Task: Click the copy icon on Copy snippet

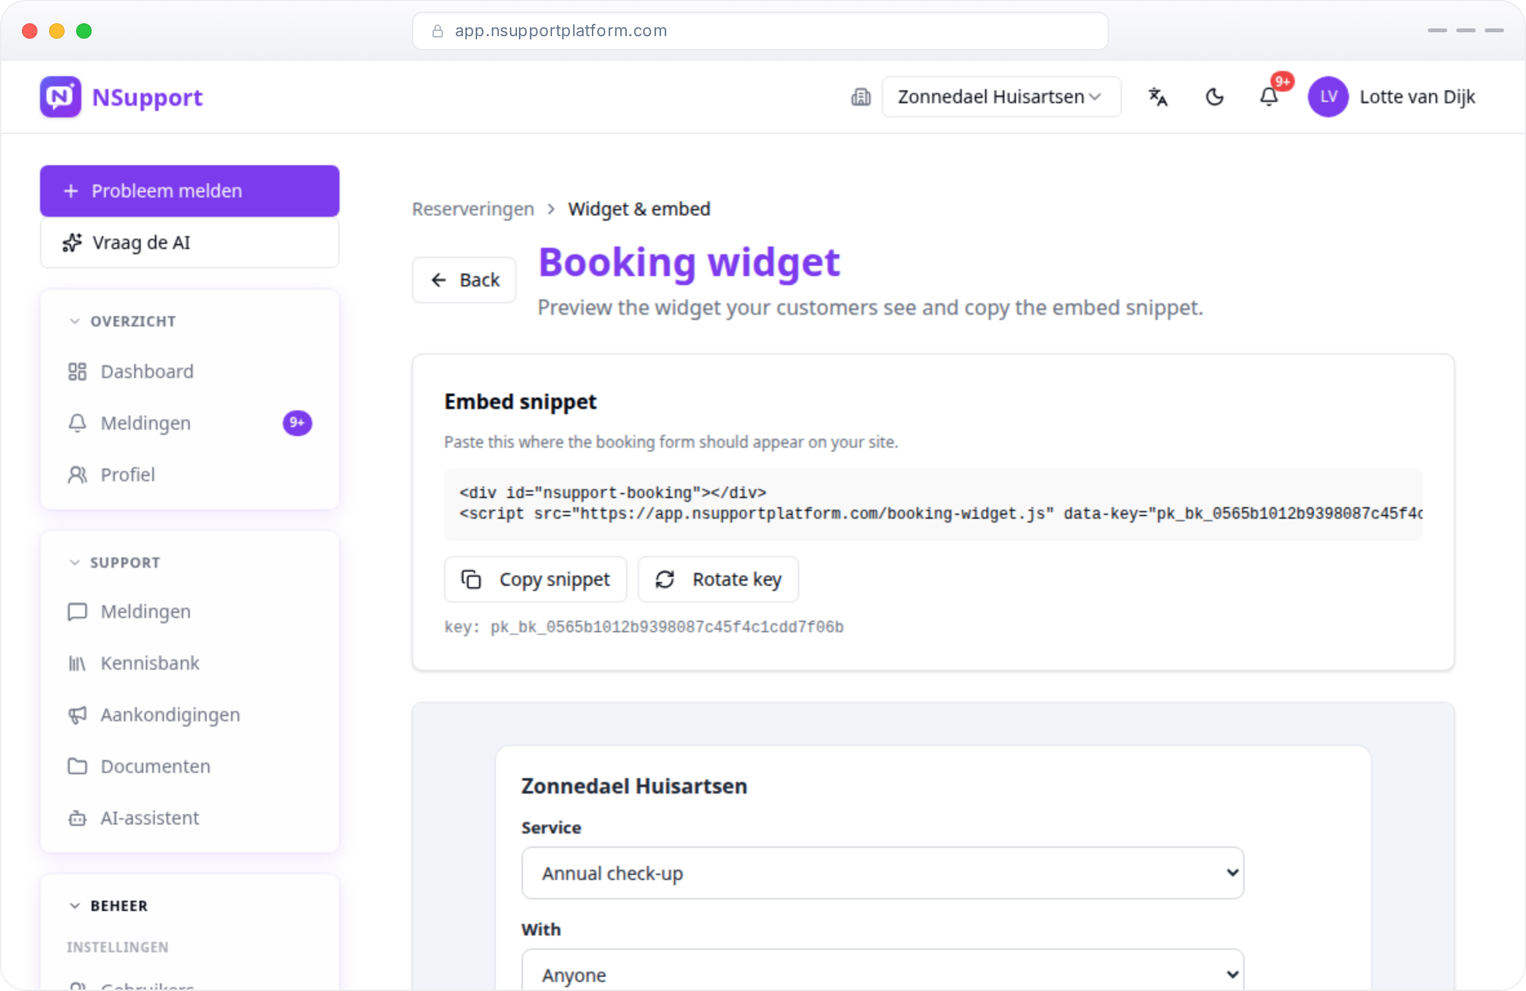Action: click(471, 579)
